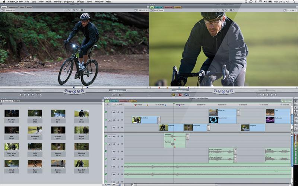Open the Apple menu
This screenshot has height=186, width=298.
(4, 1)
